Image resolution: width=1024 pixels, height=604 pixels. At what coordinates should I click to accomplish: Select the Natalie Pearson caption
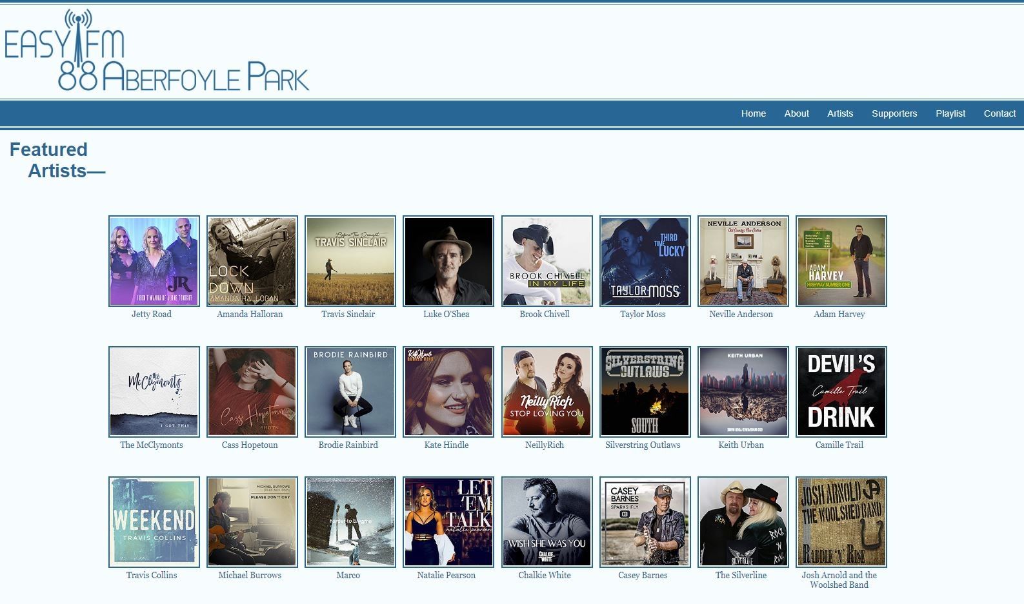(446, 575)
